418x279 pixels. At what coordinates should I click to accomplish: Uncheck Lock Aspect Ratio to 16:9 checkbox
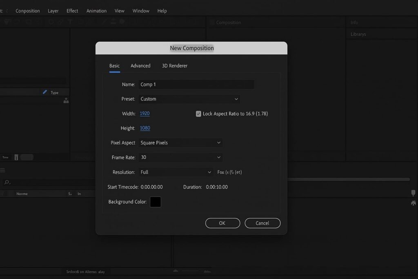click(199, 114)
